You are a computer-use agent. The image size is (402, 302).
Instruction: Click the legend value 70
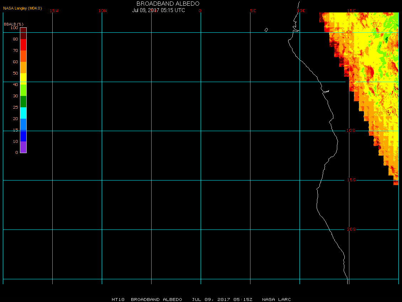[16, 50]
